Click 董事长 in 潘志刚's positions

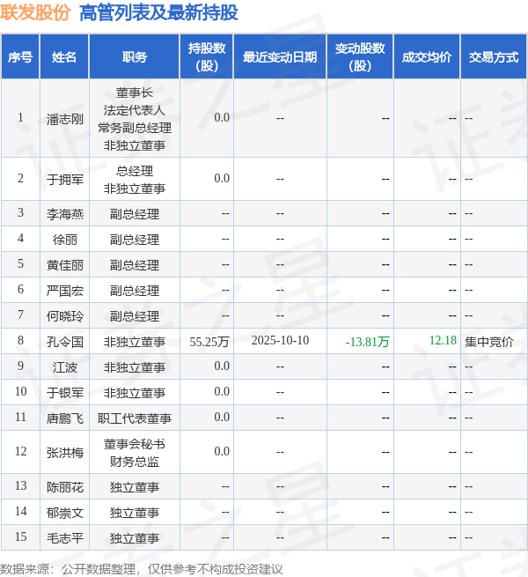[x=135, y=92]
